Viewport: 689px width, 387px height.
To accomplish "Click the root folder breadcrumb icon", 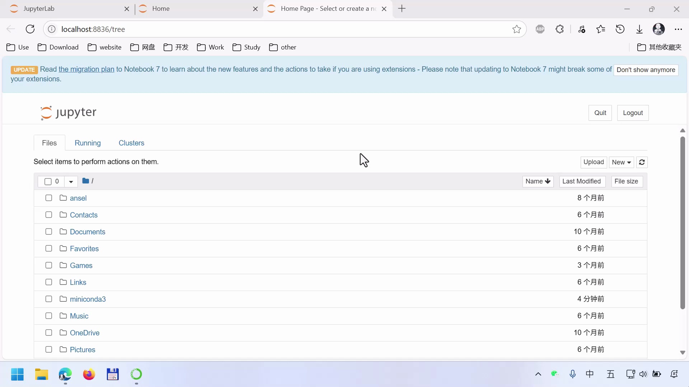I will pos(85,181).
